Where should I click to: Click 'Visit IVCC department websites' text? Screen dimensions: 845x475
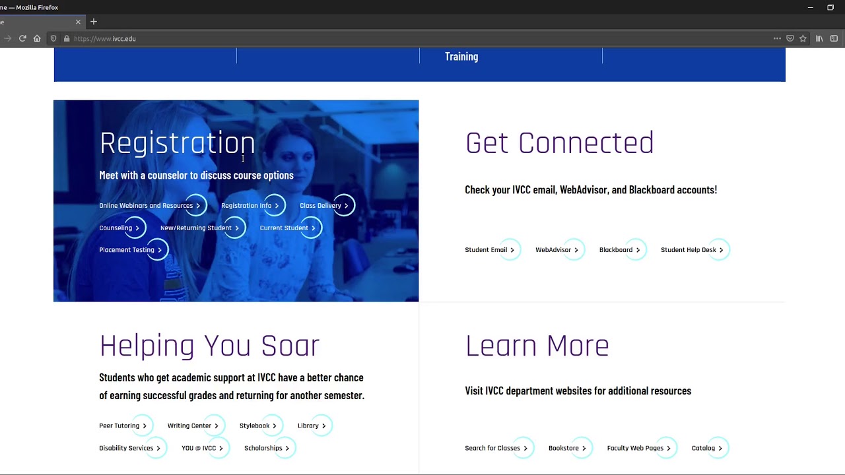[578, 391]
